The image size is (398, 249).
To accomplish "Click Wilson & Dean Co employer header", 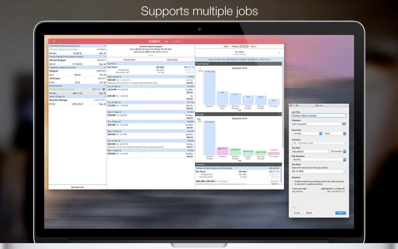I will (77, 97).
